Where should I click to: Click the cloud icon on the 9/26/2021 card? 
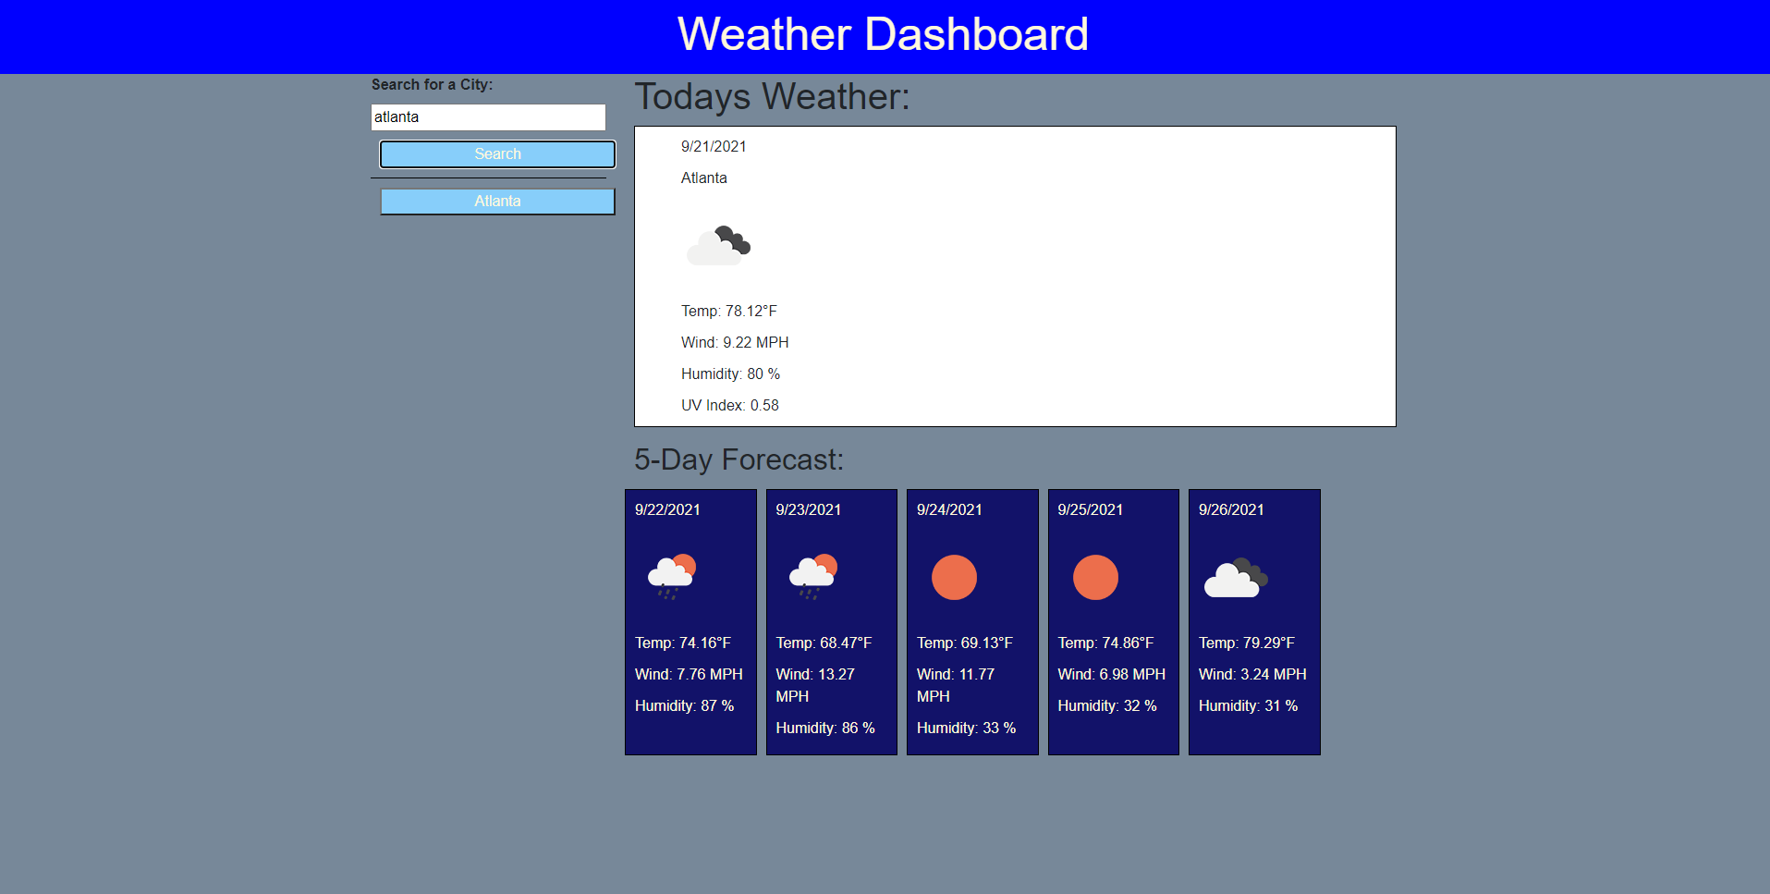[1236, 578]
